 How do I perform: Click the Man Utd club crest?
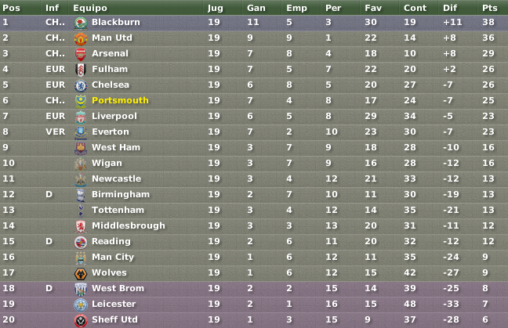(80, 38)
